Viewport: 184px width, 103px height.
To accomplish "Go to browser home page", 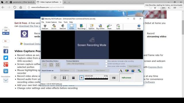I will point(21,7).
